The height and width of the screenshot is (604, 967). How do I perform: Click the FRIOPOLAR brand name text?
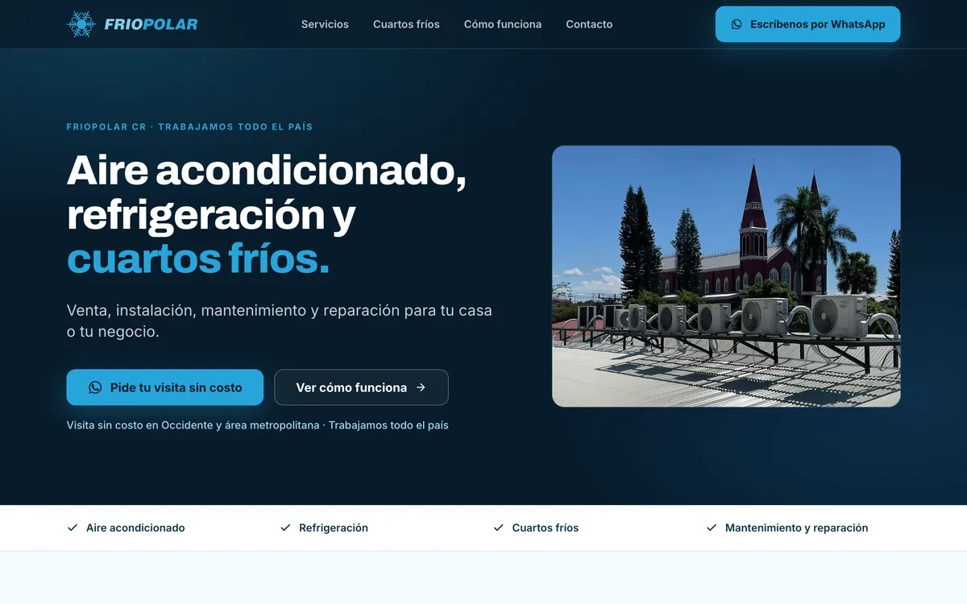[151, 24]
